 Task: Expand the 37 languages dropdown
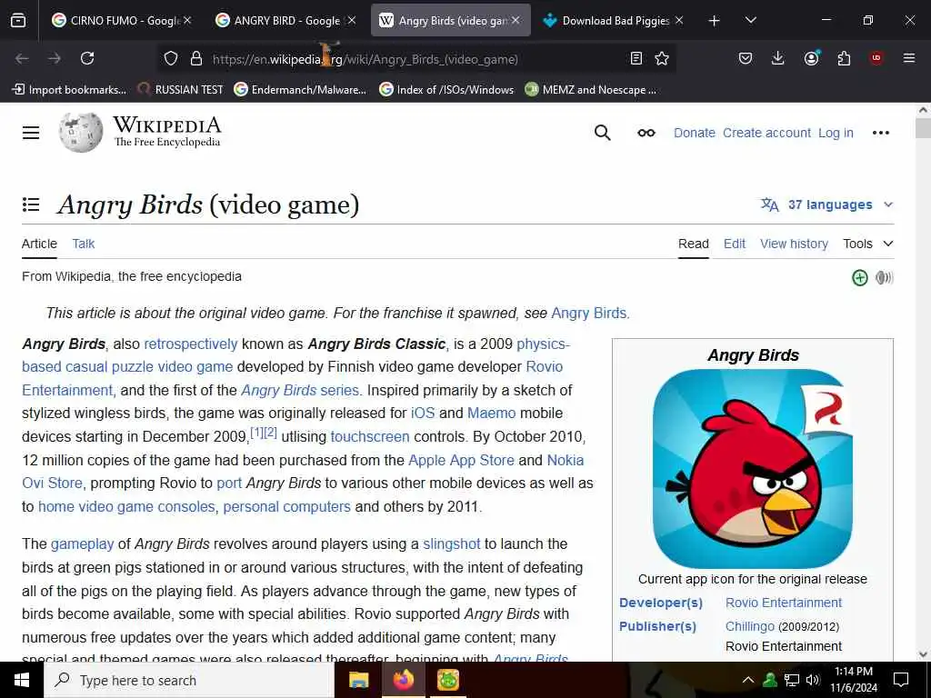[826, 204]
